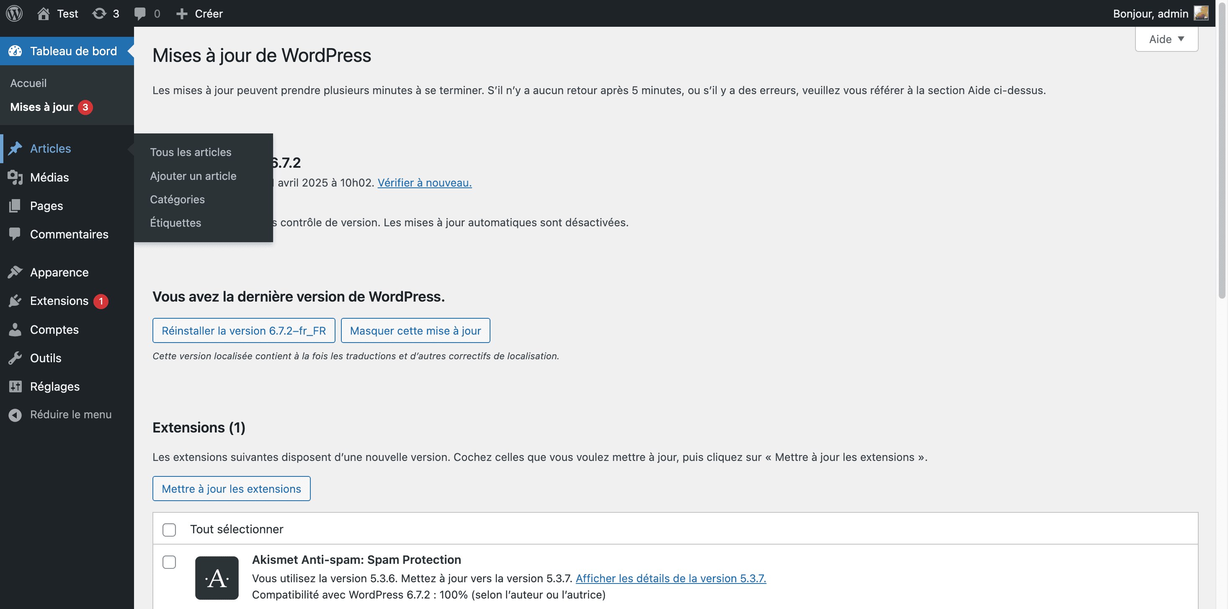The width and height of the screenshot is (1228, 609).
Task: Open the Test site name link
Action: 68,13
